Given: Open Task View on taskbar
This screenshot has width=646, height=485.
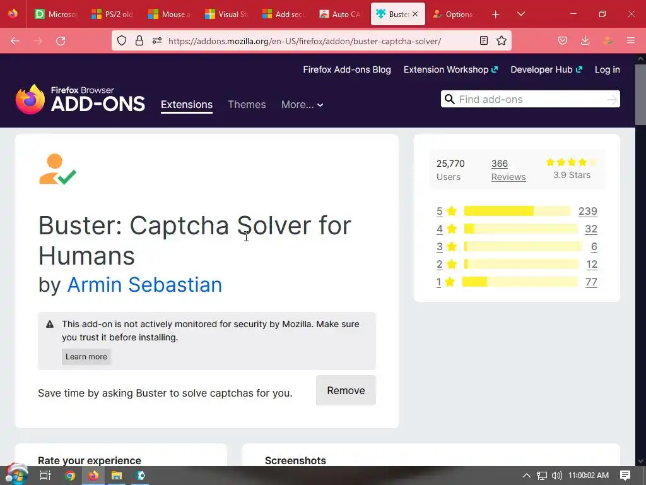Looking at the screenshot, I should pyautogui.click(x=45, y=476).
